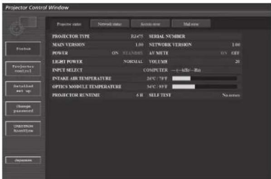Click the STANDBY indicator in POWER row
Screen dimensions: 271x179
pos(133,53)
